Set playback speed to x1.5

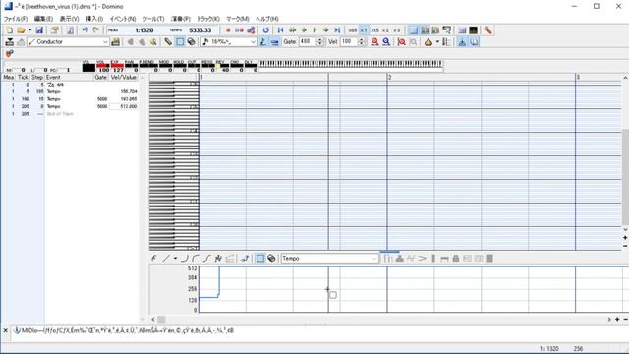coord(374,30)
